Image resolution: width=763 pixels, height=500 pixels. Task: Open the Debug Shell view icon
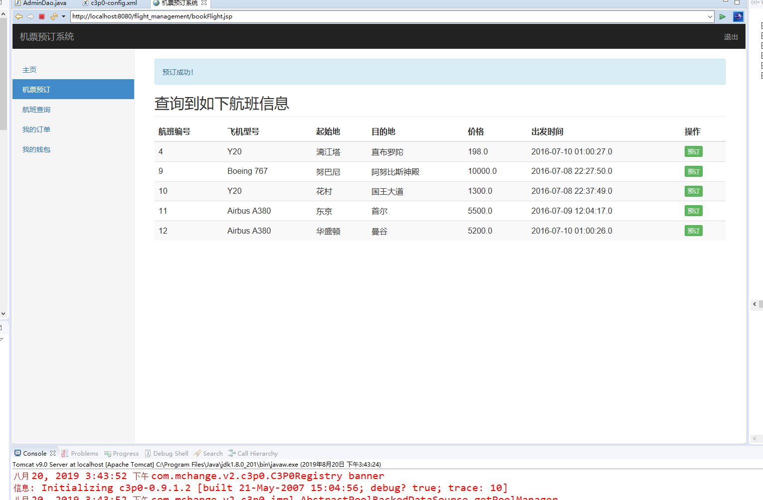click(148, 453)
